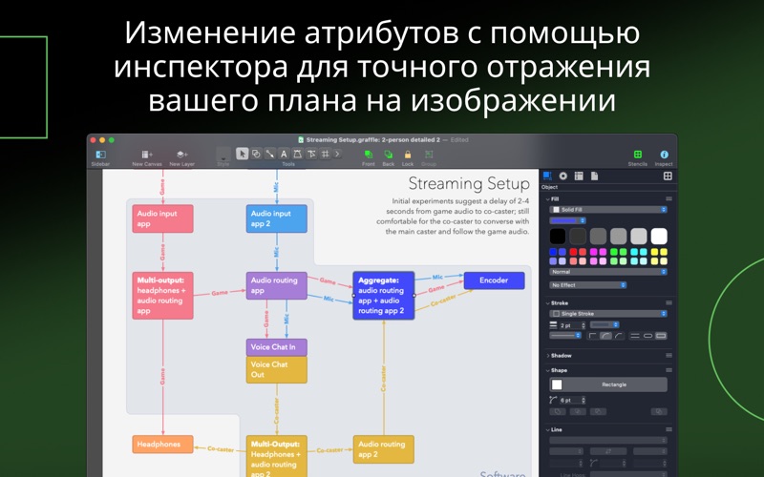
Task: Switch to the Canvas inspector tab
Action: [x=579, y=176]
